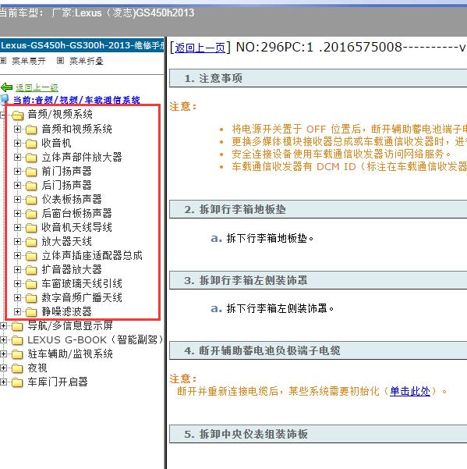Select LEXUS G-BOOK（智能副驾）item
The height and width of the screenshot is (469, 467).
(95, 339)
